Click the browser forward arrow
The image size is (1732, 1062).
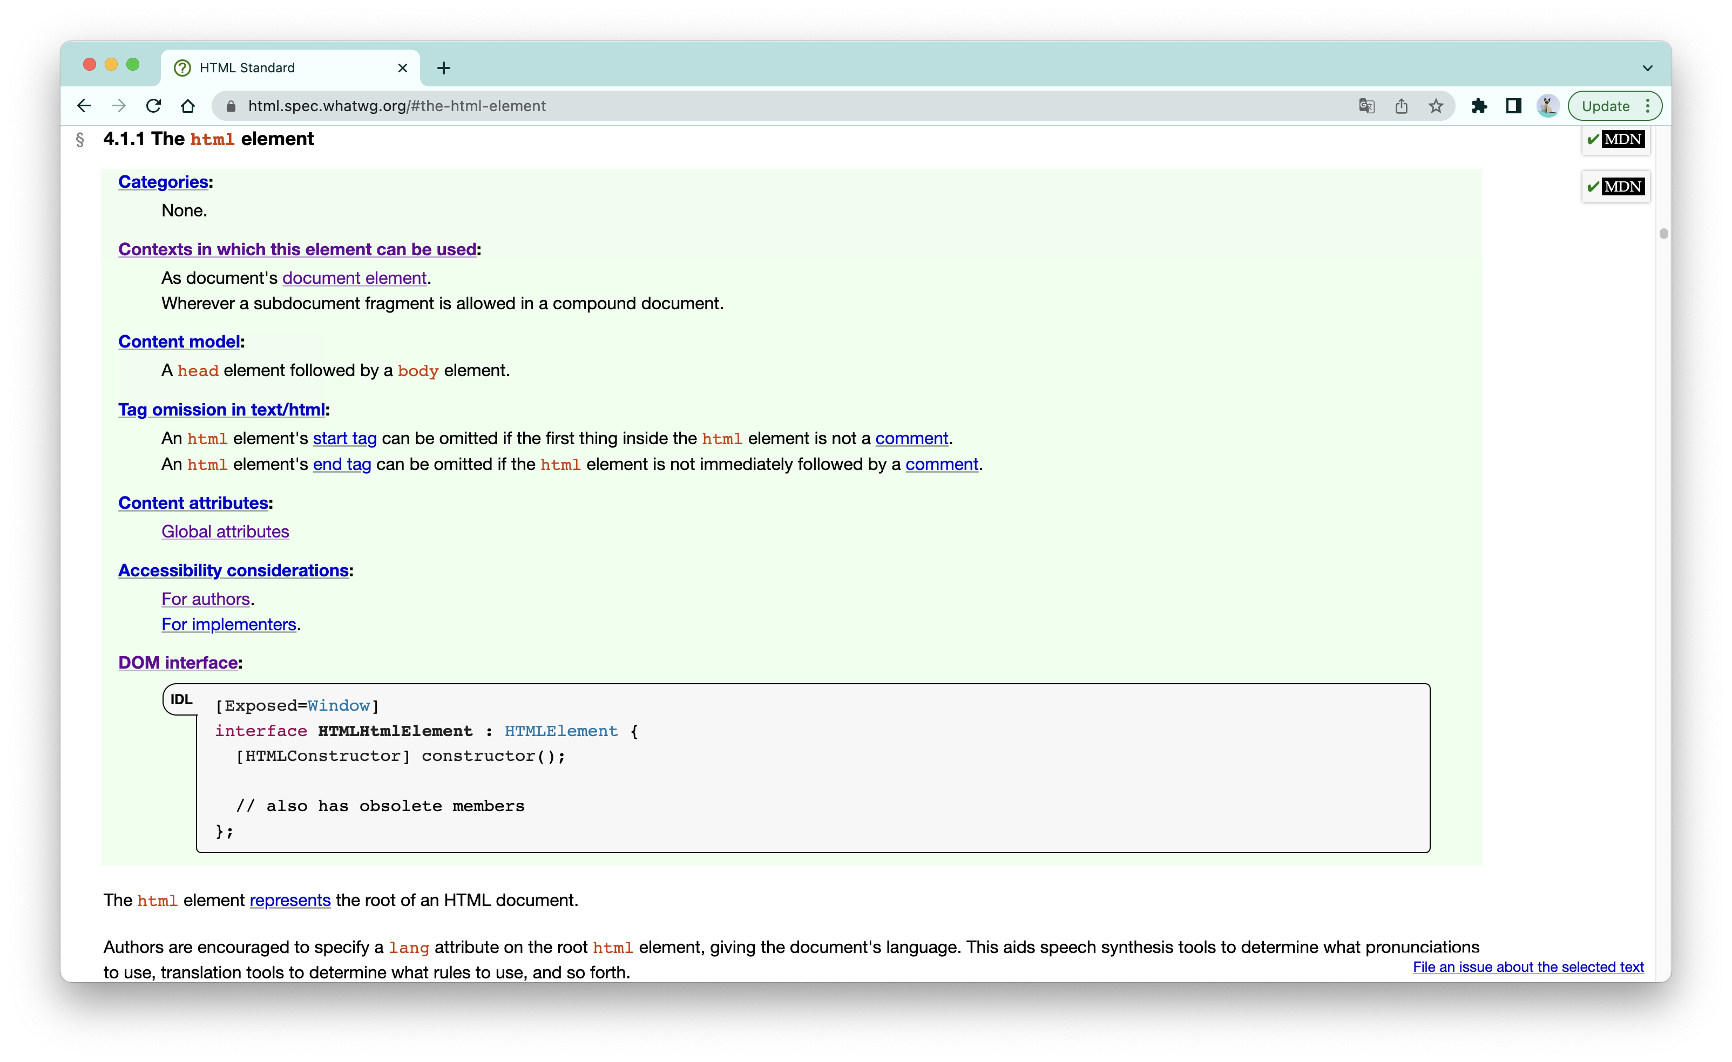click(x=119, y=106)
